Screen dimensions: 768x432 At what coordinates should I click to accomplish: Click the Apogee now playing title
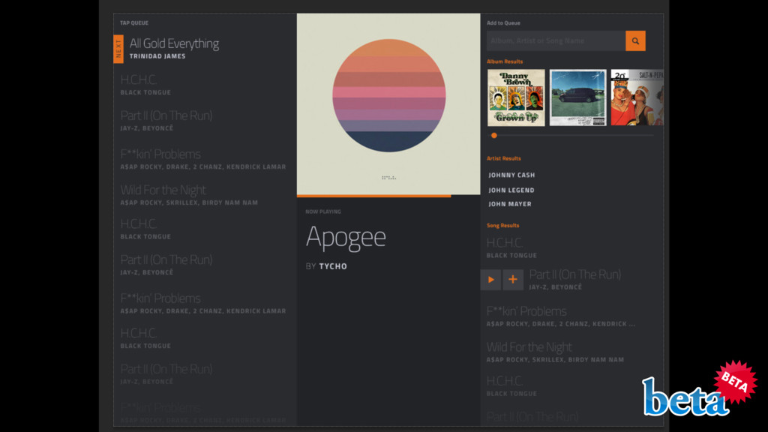[346, 237]
